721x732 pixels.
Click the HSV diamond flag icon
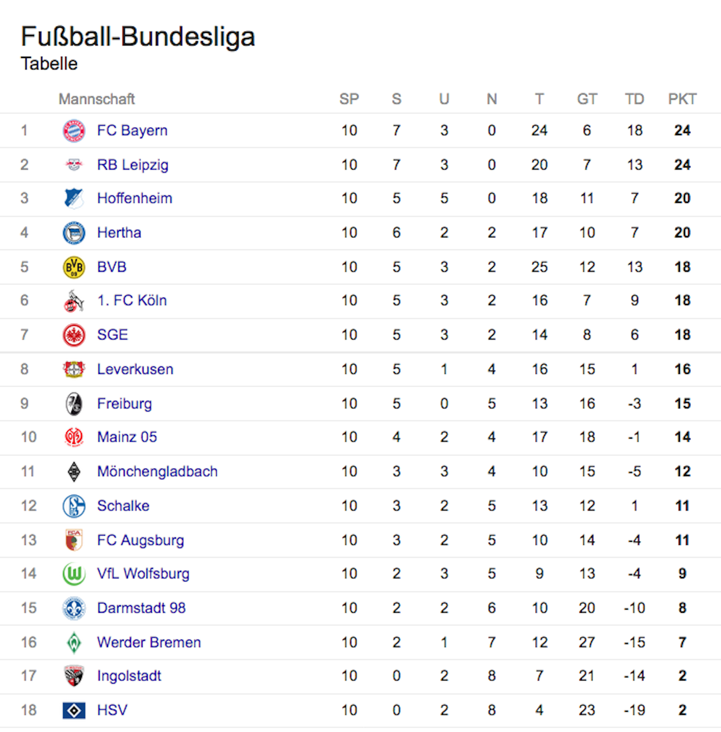[x=74, y=710]
